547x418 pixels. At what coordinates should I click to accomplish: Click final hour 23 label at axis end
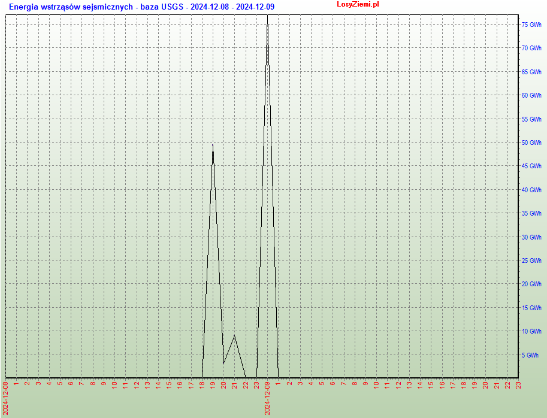[519, 384]
